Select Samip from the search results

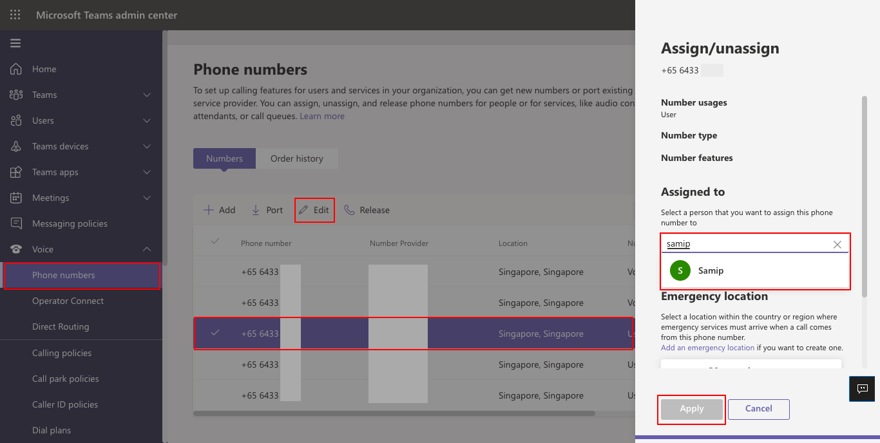[754, 270]
